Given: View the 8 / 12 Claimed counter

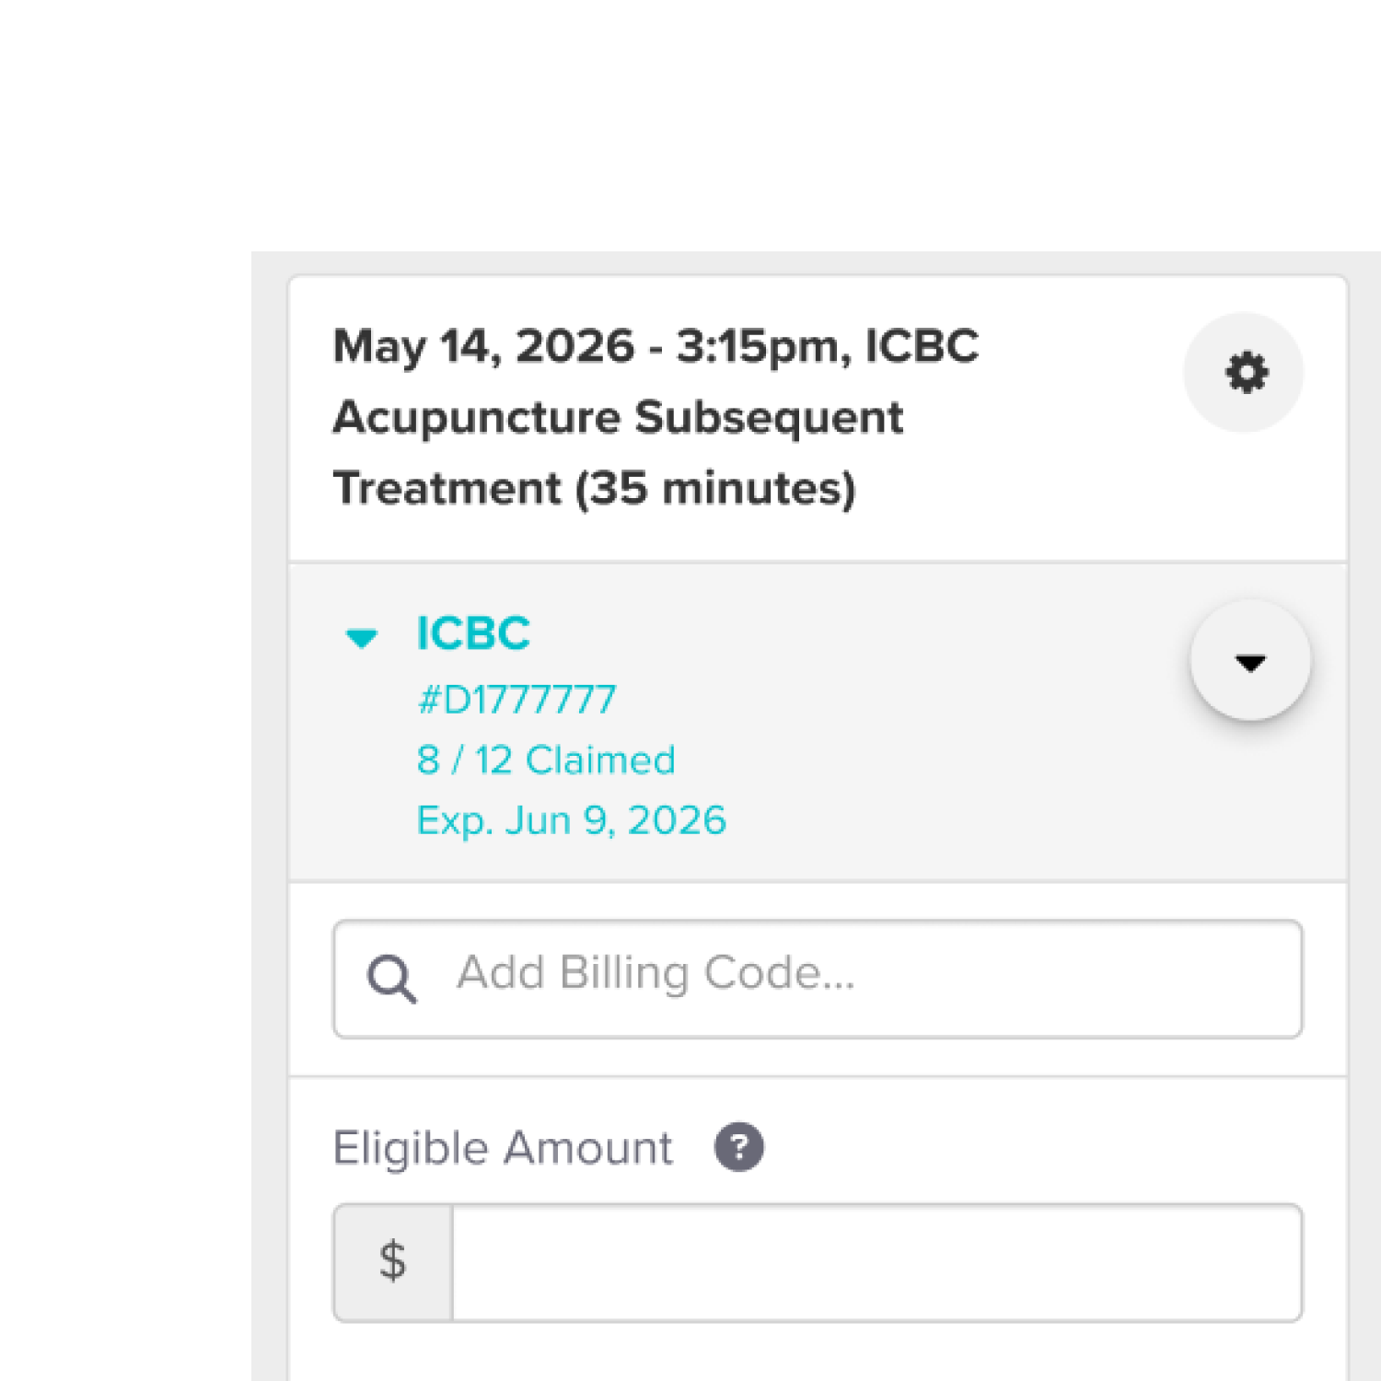Looking at the screenshot, I should click(546, 759).
